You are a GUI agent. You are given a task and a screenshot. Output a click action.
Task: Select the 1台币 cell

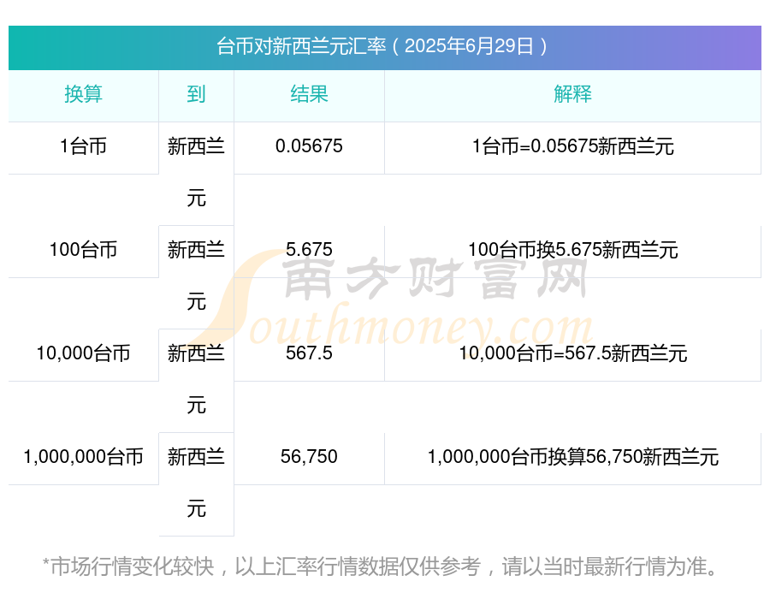(84, 146)
